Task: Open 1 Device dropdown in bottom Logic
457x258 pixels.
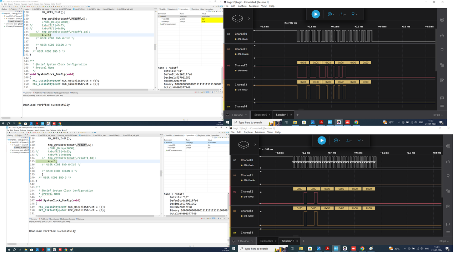Action: [243, 241]
